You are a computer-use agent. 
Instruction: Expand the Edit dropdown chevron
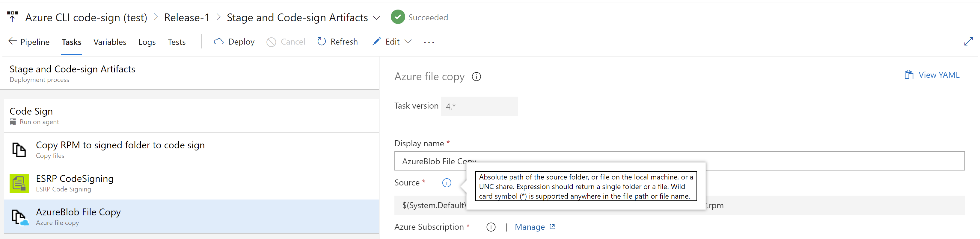(408, 41)
